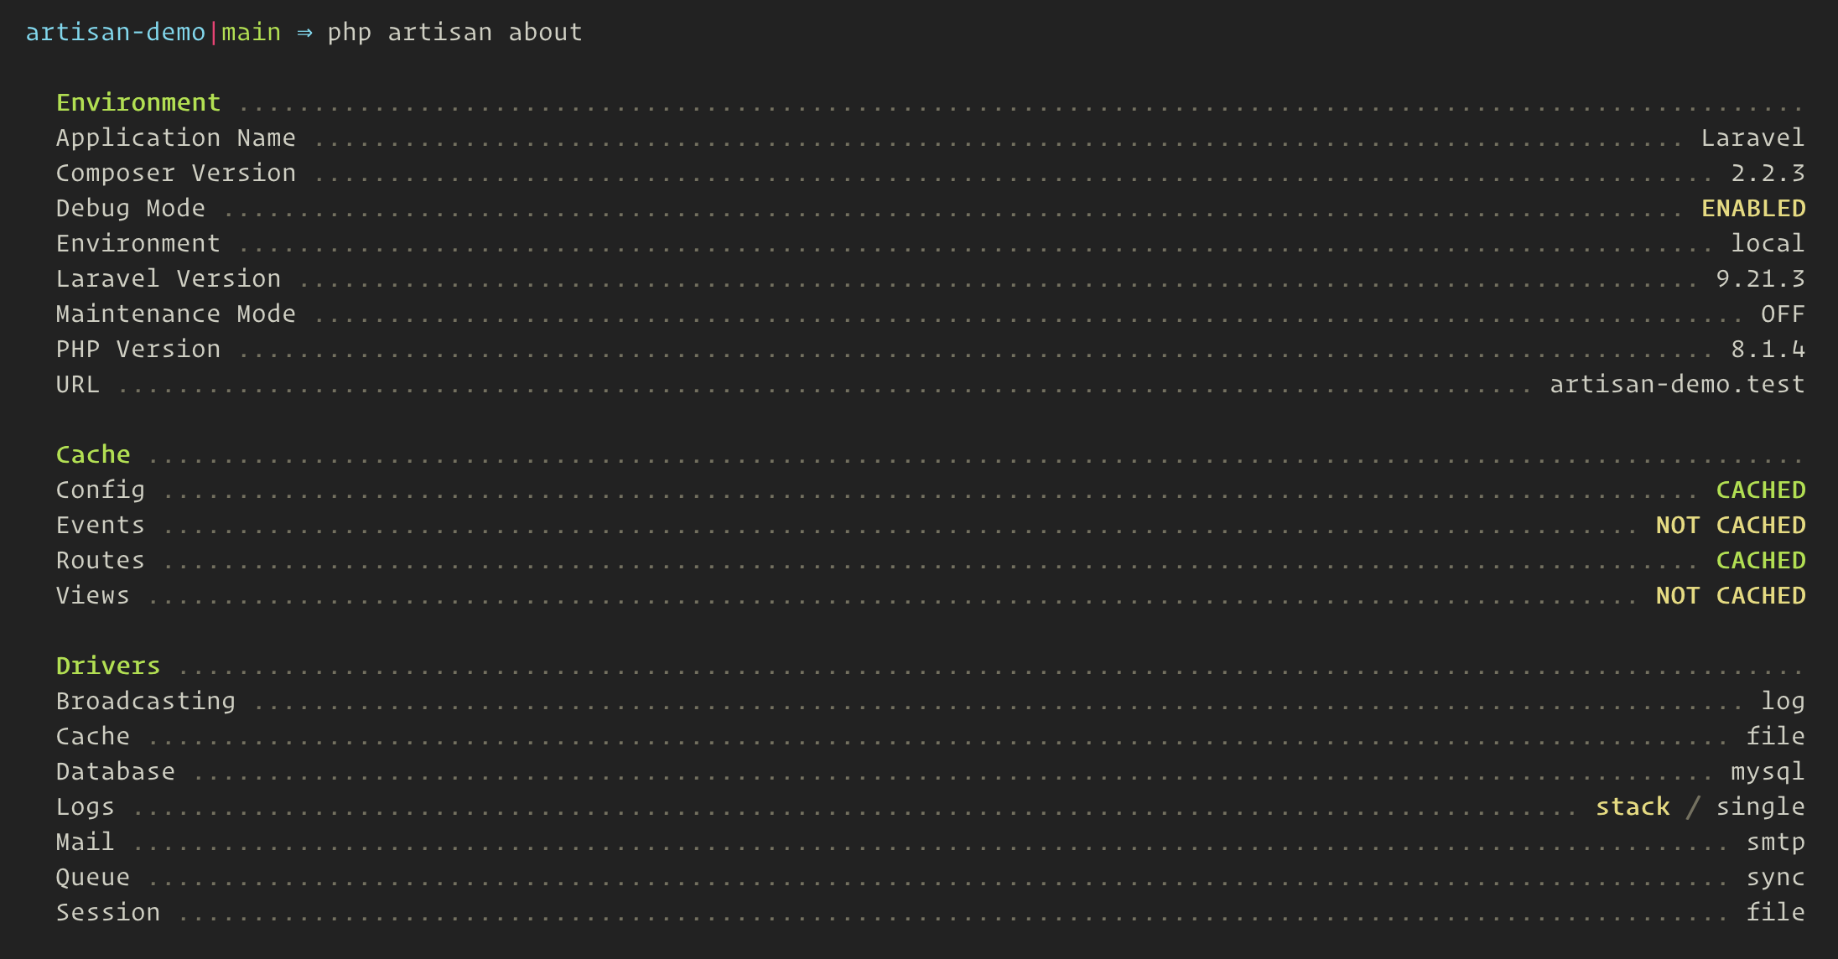Click the mysql Database driver value
The height and width of the screenshot is (959, 1838).
point(1768,772)
